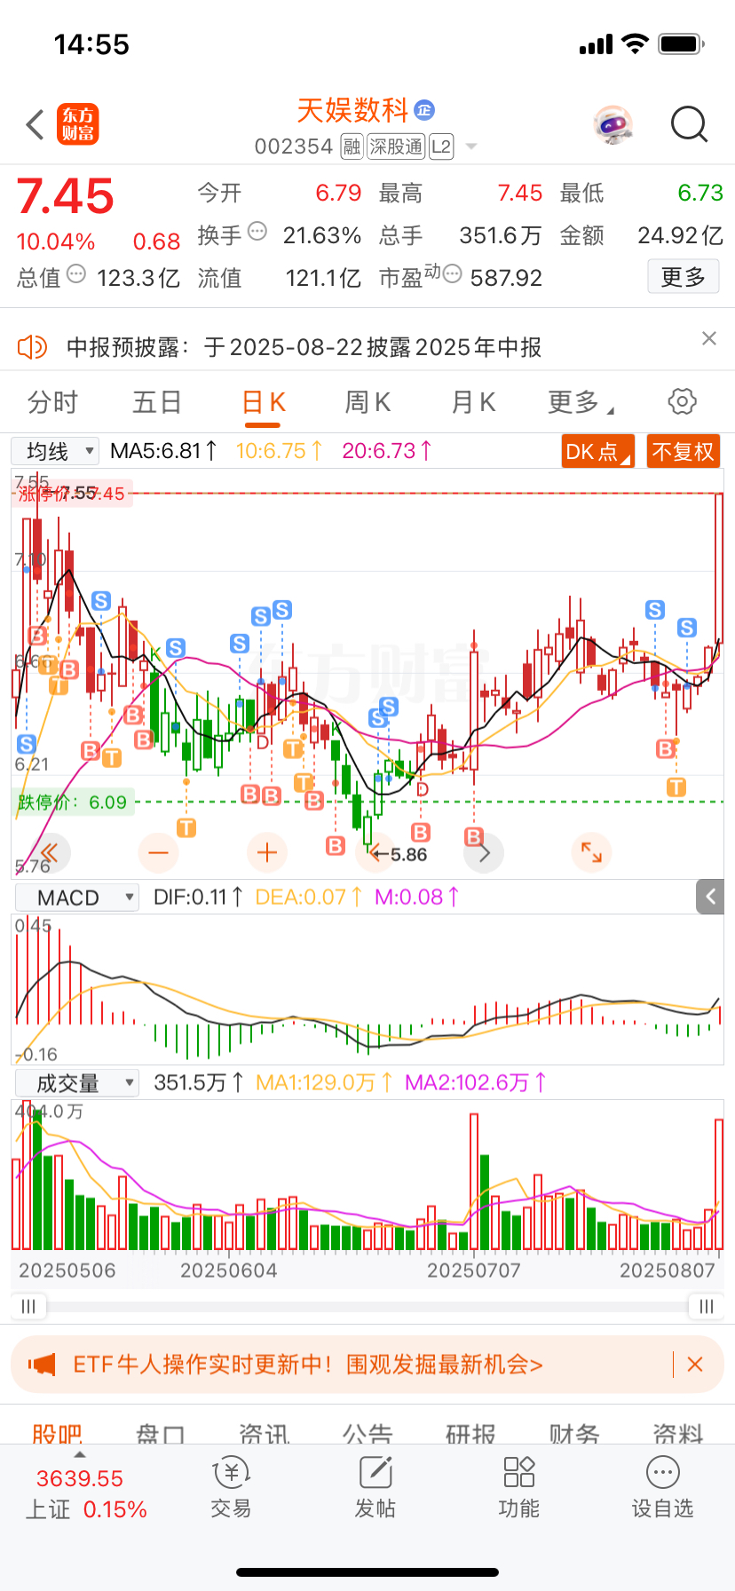735x1591 pixels.
Task: Open the 均线 indicator dropdown
Action: pyautogui.click(x=54, y=451)
